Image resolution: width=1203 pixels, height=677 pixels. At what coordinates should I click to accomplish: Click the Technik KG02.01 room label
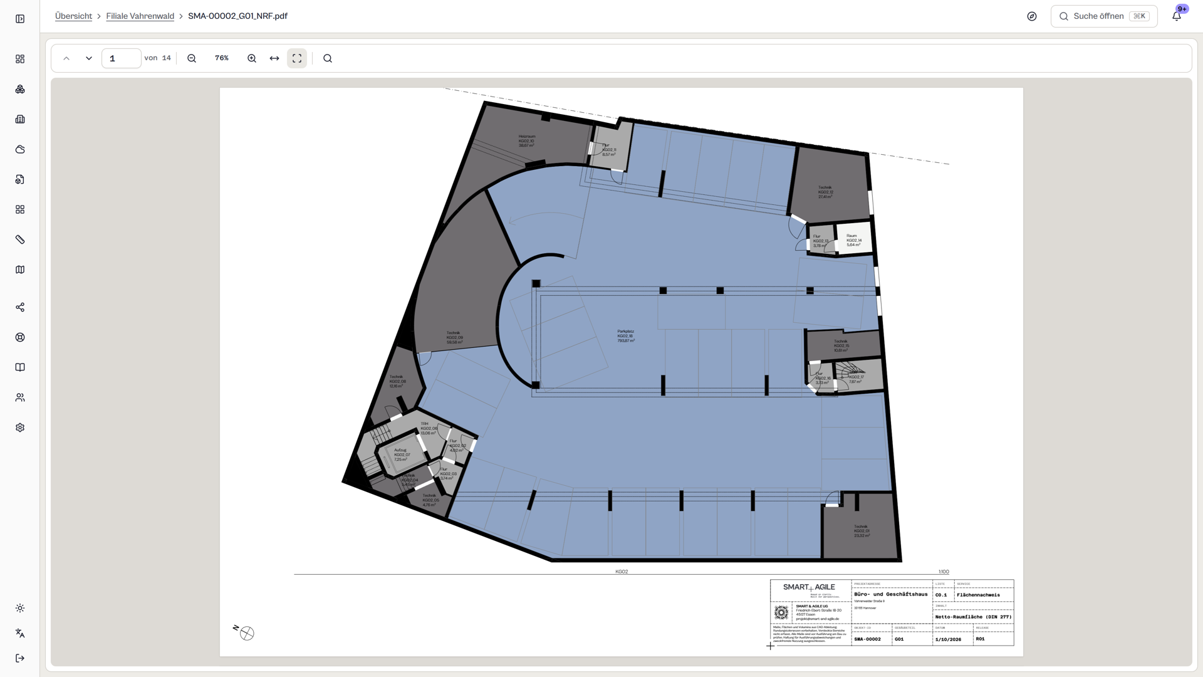pyautogui.click(x=862, y=531)
